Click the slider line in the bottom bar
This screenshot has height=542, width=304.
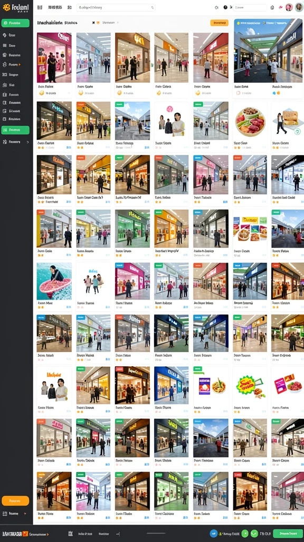tap(156, 534)
